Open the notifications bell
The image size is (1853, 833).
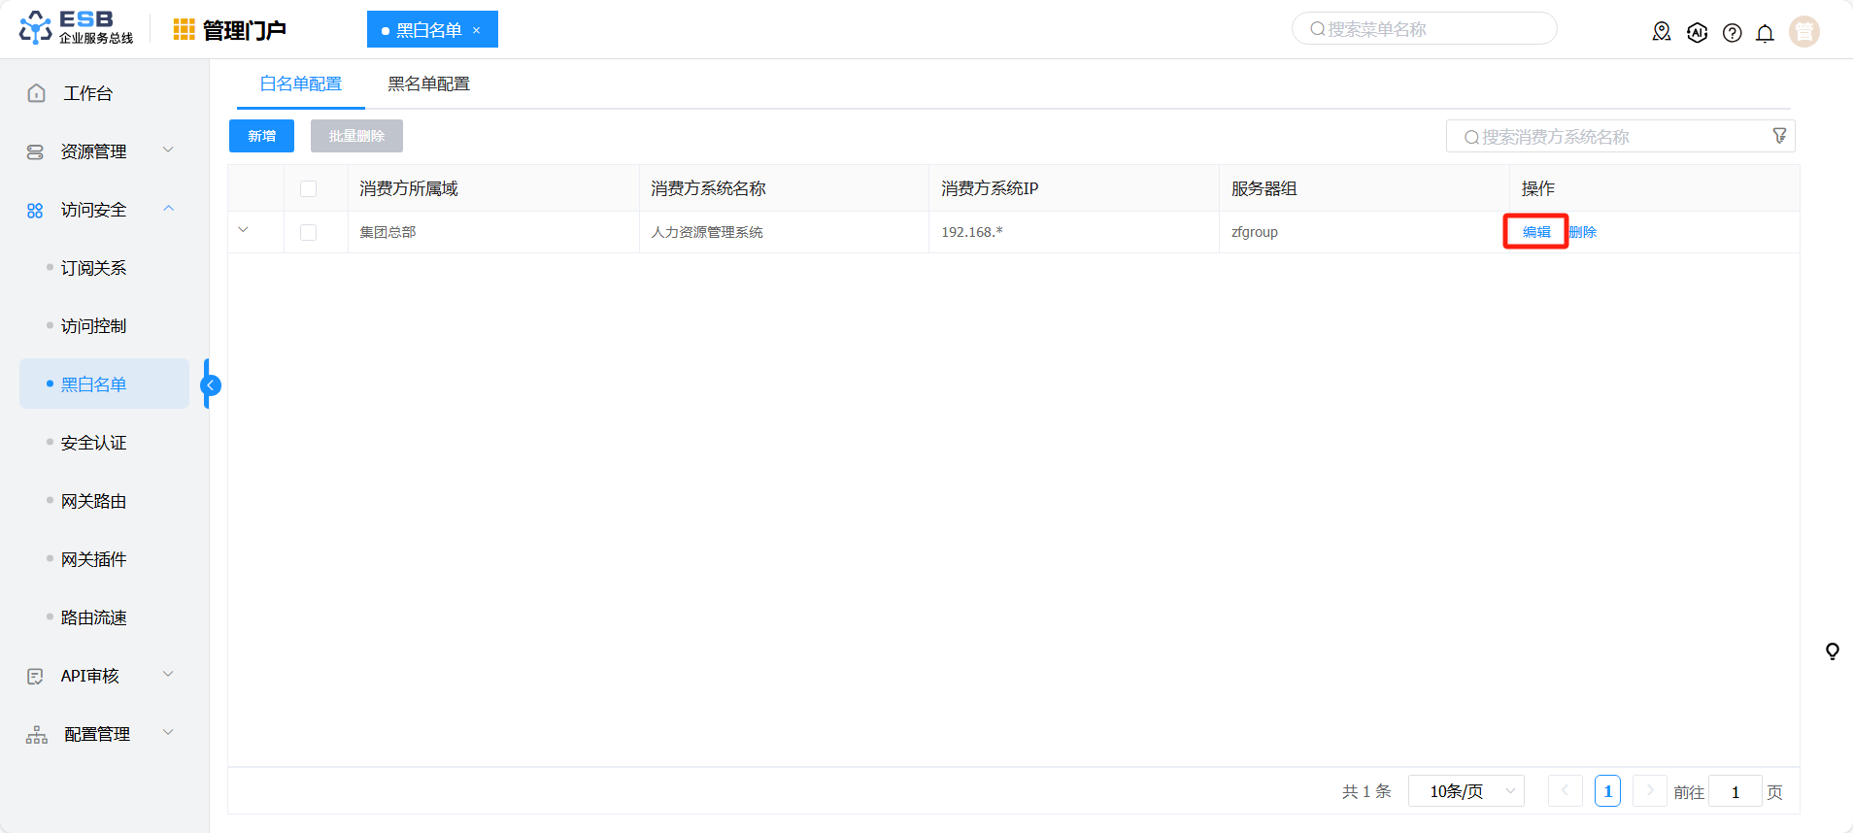[x=1765, y=33]
